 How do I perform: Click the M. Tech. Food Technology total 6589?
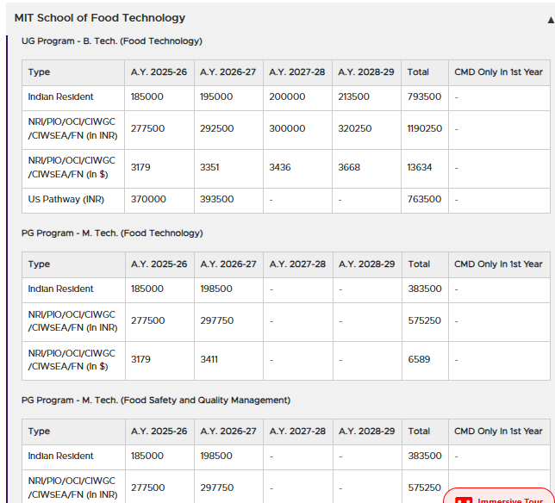pos(419,359)
